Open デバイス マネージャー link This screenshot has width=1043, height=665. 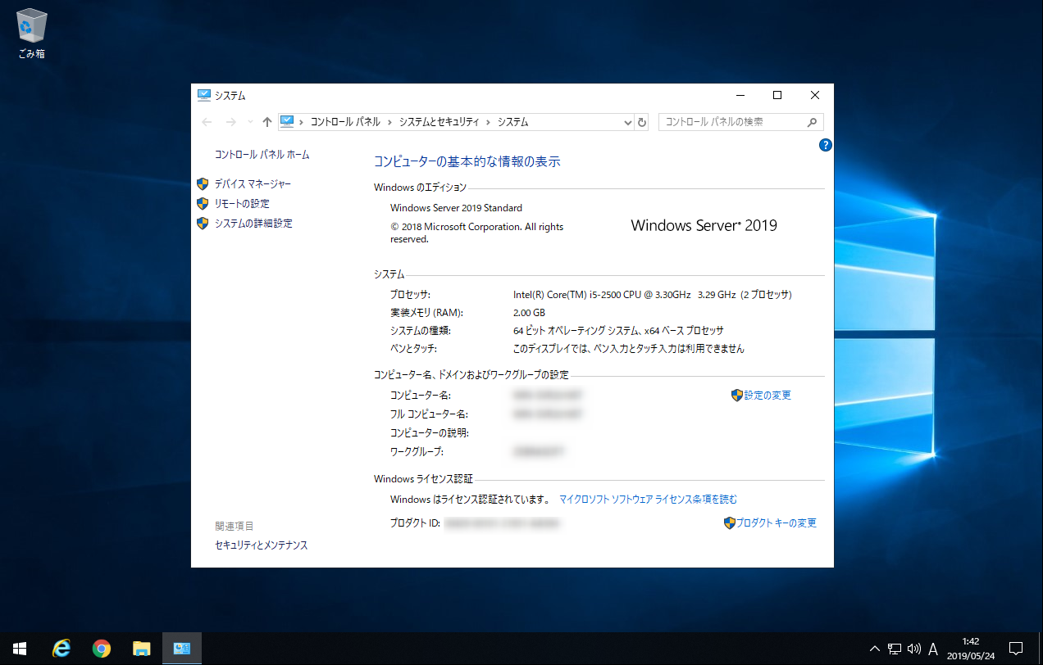coord(253,184)
